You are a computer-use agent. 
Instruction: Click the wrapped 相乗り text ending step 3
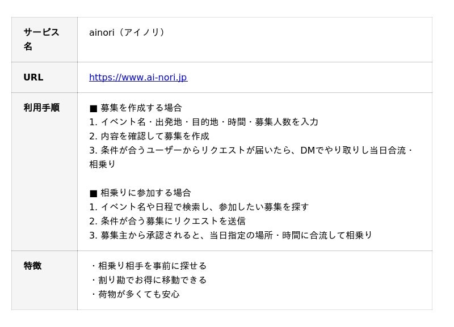pos(103,164)
